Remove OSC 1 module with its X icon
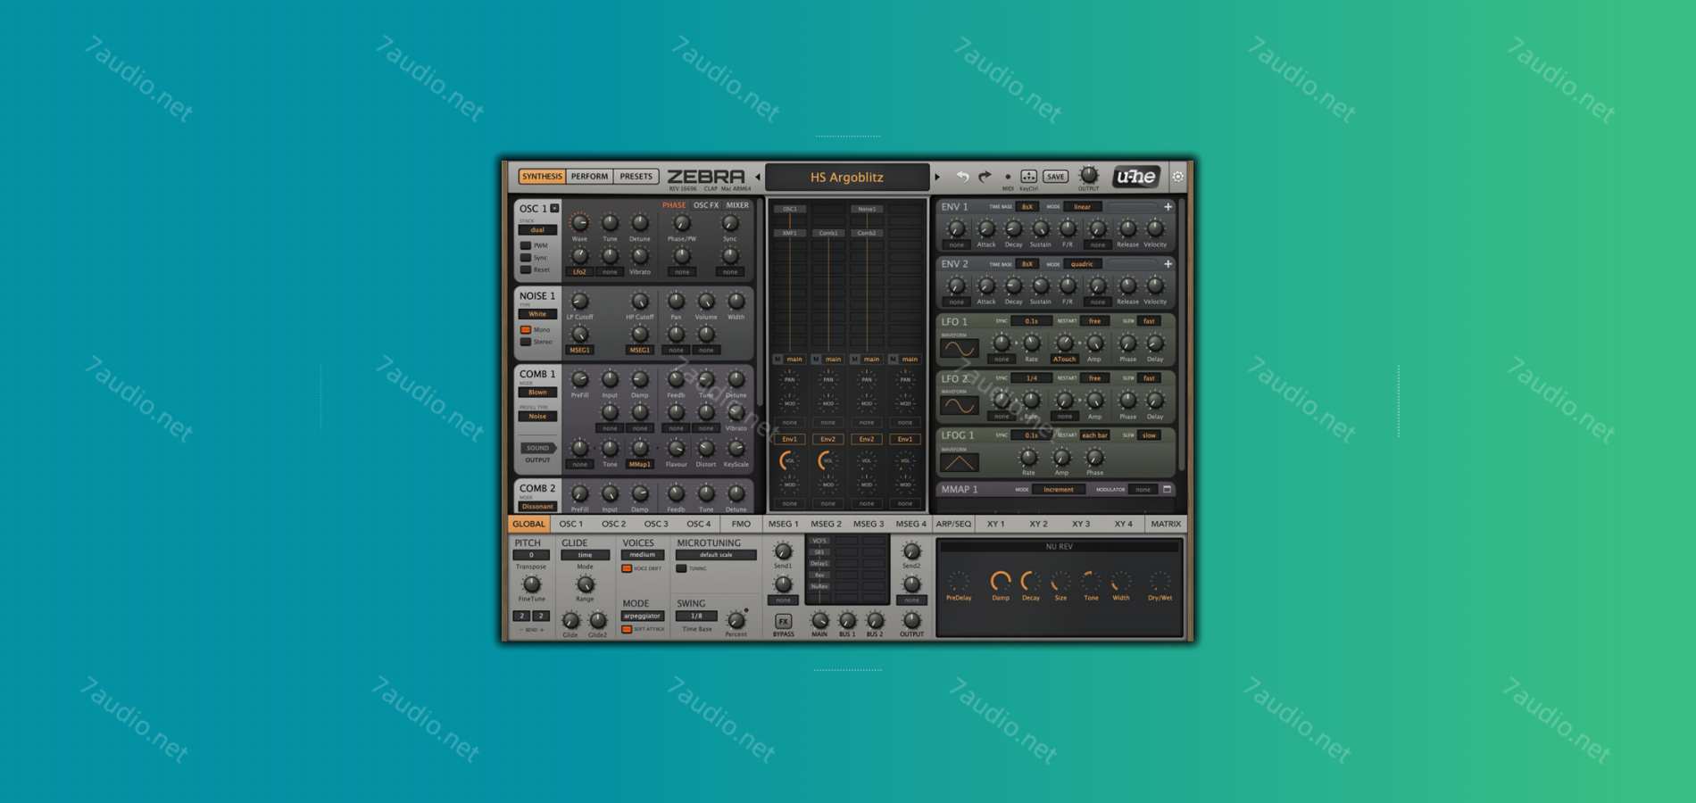 click(554, 208)
